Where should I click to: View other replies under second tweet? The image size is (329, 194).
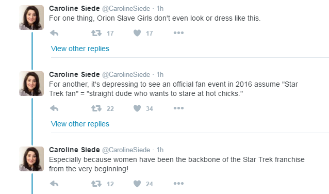point(80,124)
